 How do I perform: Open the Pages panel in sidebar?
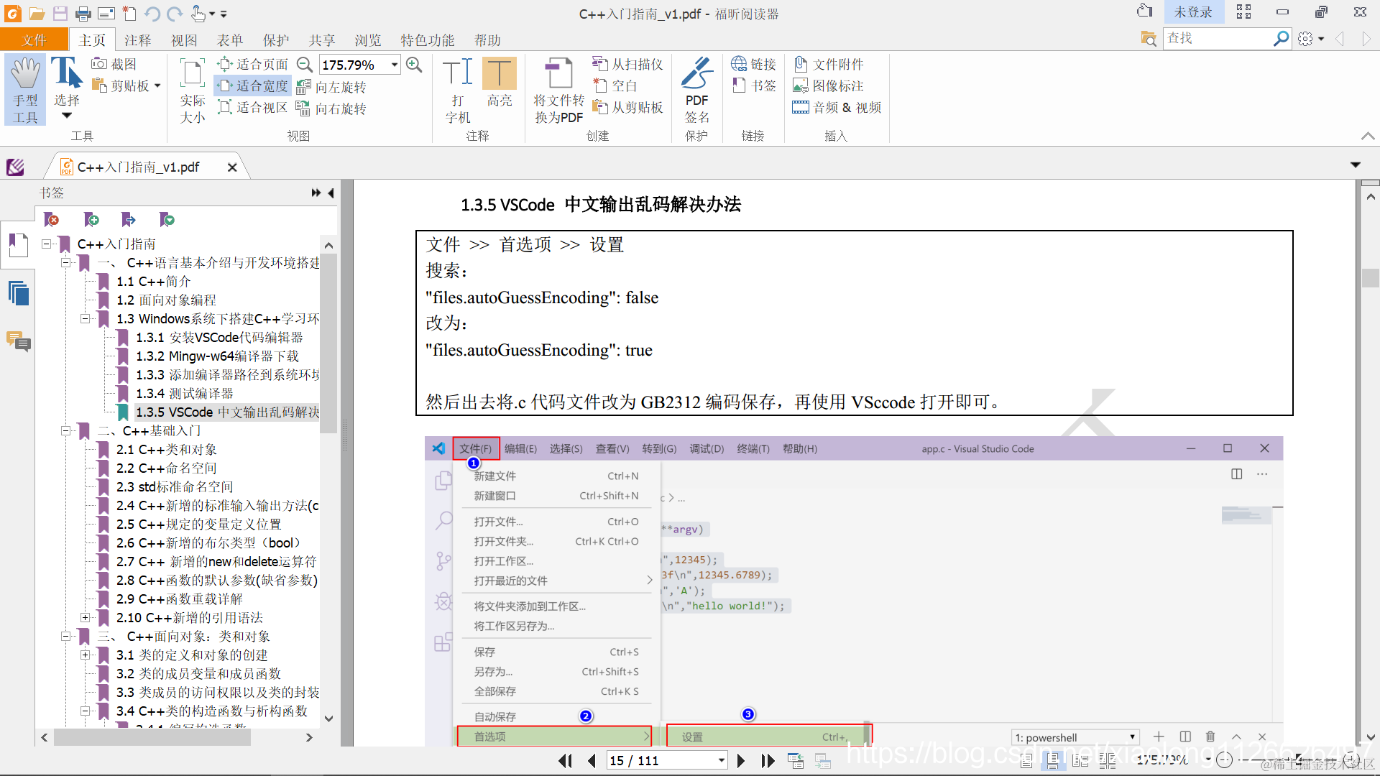pos(19,293)
